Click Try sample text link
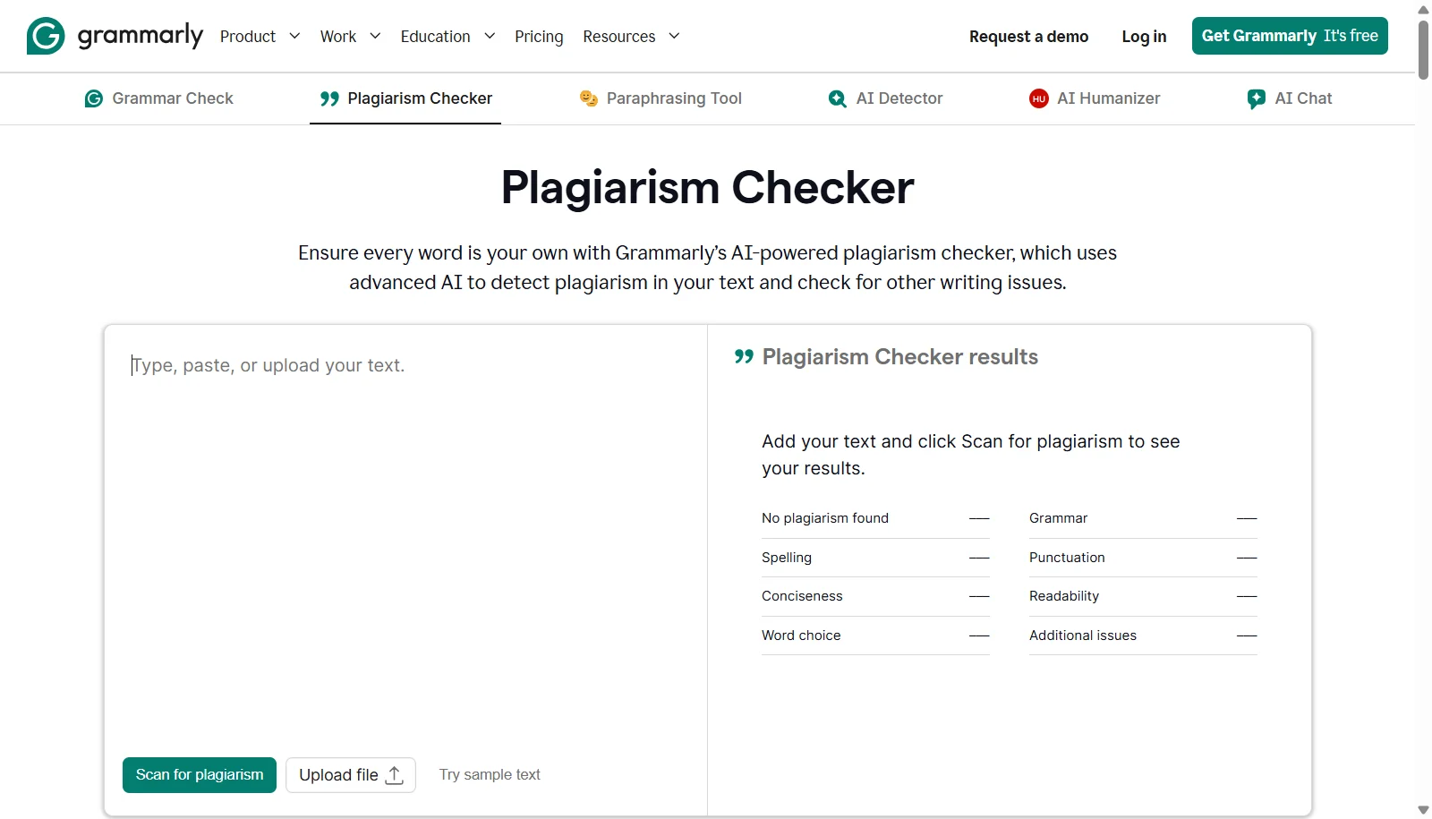Viewport: 1432px width, 819px height. 490,775
